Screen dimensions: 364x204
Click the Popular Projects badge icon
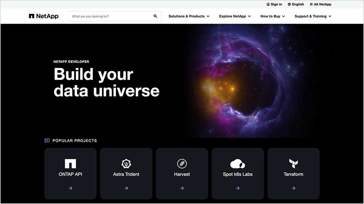coord(47,141)
